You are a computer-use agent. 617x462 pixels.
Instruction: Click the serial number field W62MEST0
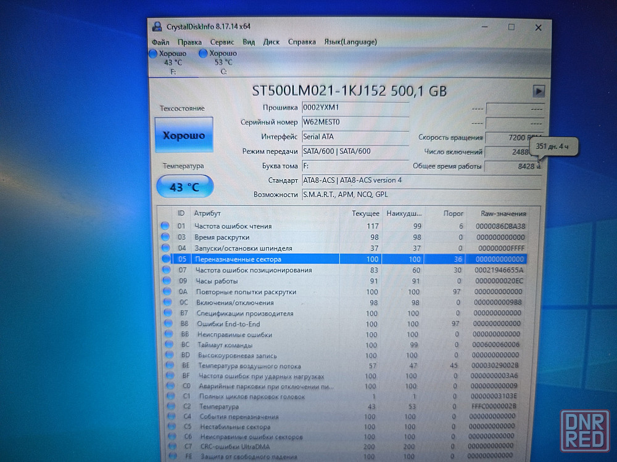tap(354, 122)
